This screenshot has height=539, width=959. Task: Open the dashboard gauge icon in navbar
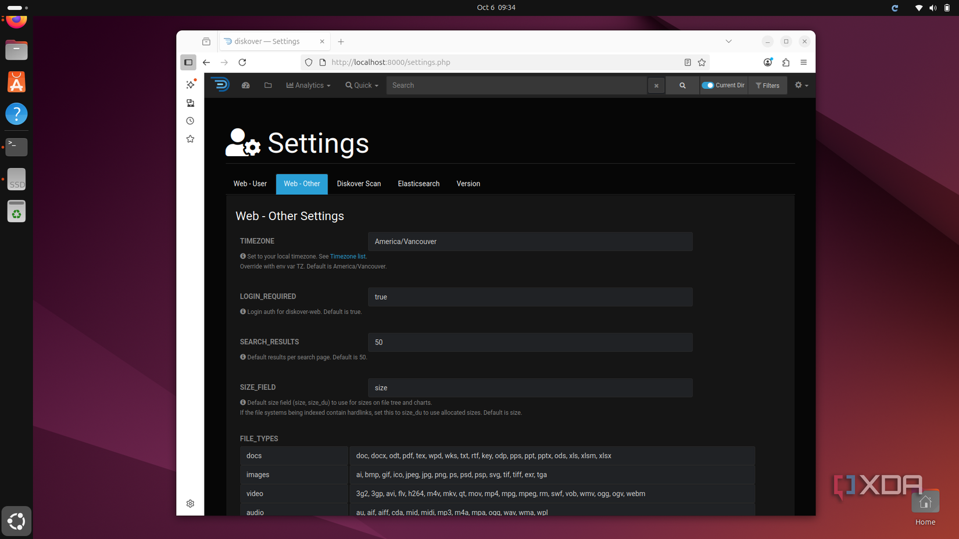(245, 85)
